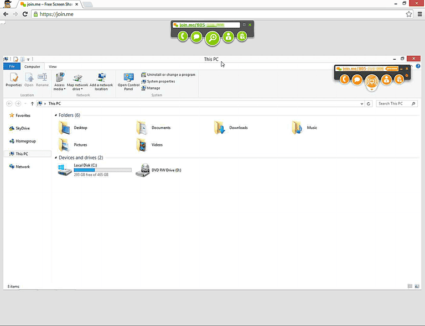Bookmark page with the star icon

pyautogui.click(x=409, y=14)
